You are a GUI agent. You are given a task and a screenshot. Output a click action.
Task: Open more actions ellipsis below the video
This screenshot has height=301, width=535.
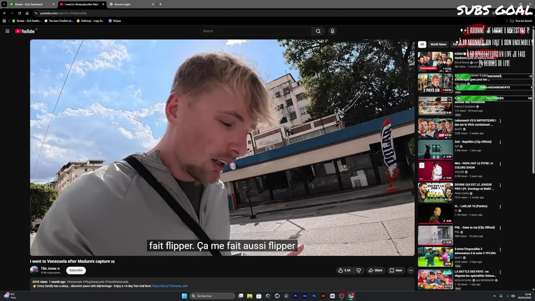pos(410,270)
